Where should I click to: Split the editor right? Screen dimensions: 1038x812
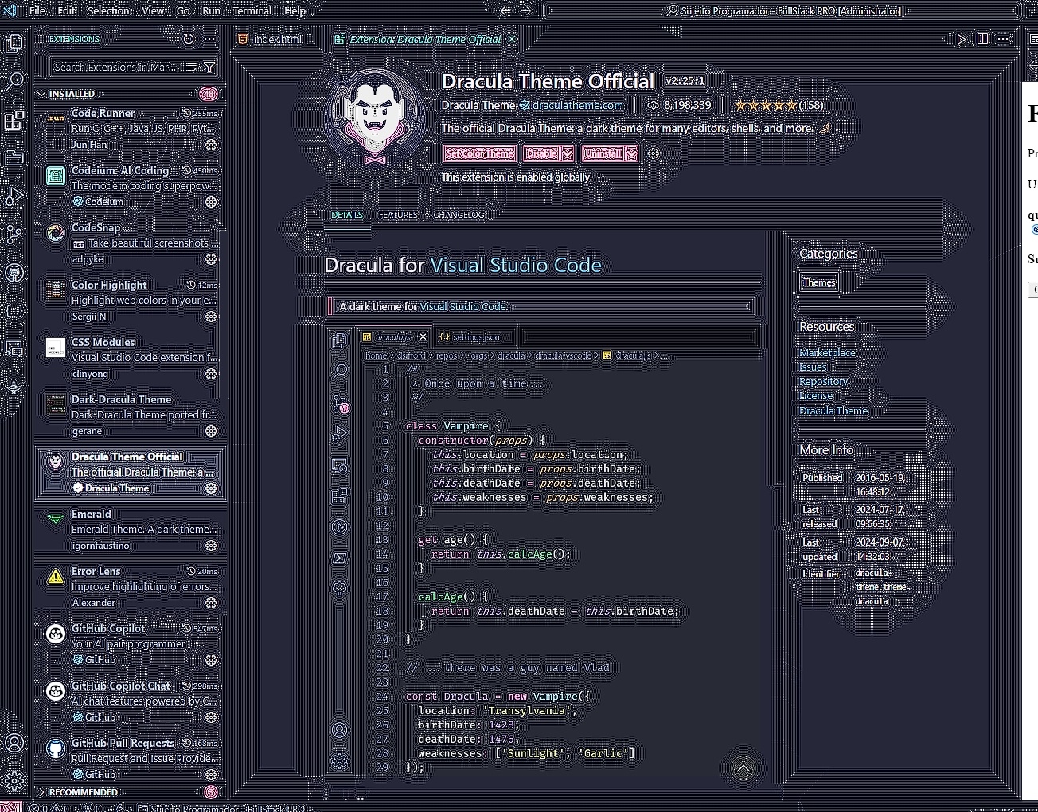tap(983, 39)
